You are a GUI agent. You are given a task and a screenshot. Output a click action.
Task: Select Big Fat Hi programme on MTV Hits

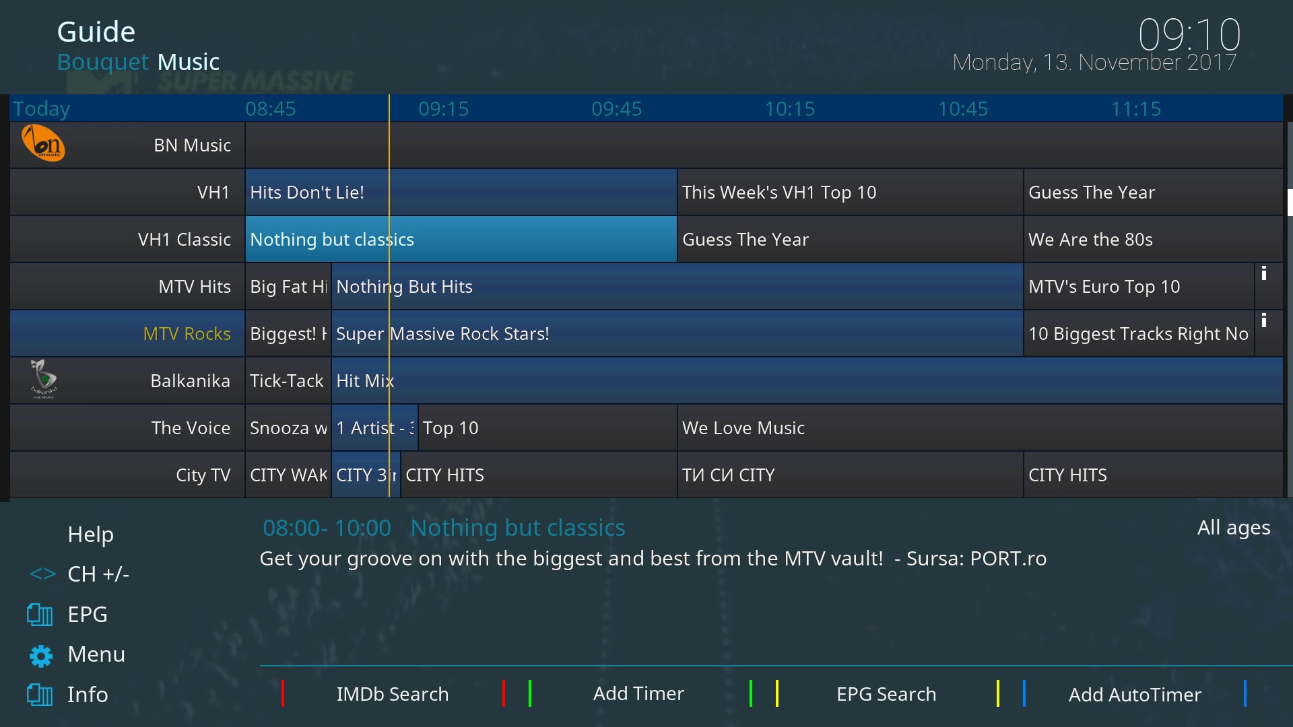[288, 286]
